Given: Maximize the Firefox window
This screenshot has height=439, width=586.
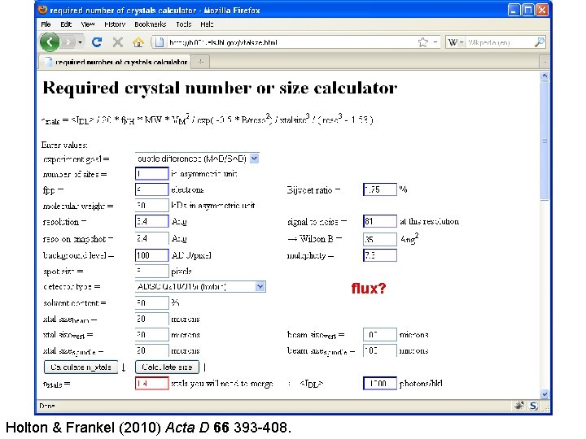Looking at the screenshot, I should [527, 10].
